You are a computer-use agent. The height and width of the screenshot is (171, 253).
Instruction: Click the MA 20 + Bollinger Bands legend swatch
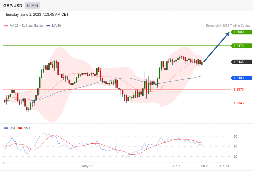[6, 26]
